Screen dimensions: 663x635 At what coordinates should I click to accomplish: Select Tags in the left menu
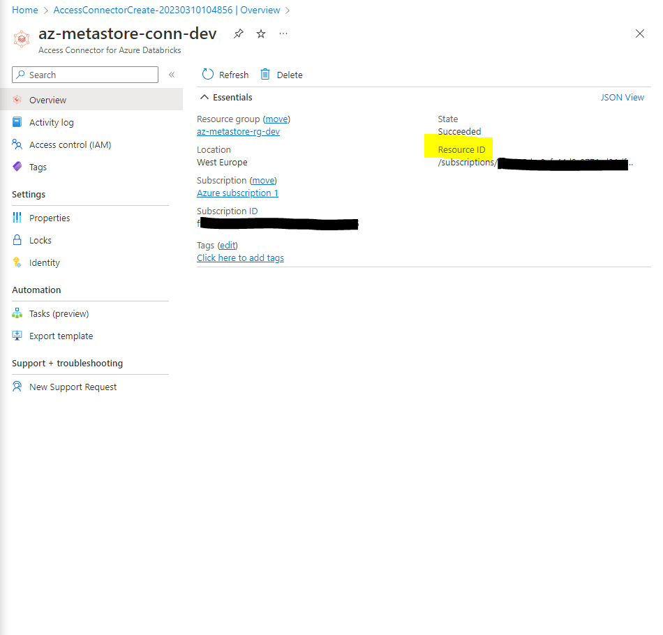point(38,167)
